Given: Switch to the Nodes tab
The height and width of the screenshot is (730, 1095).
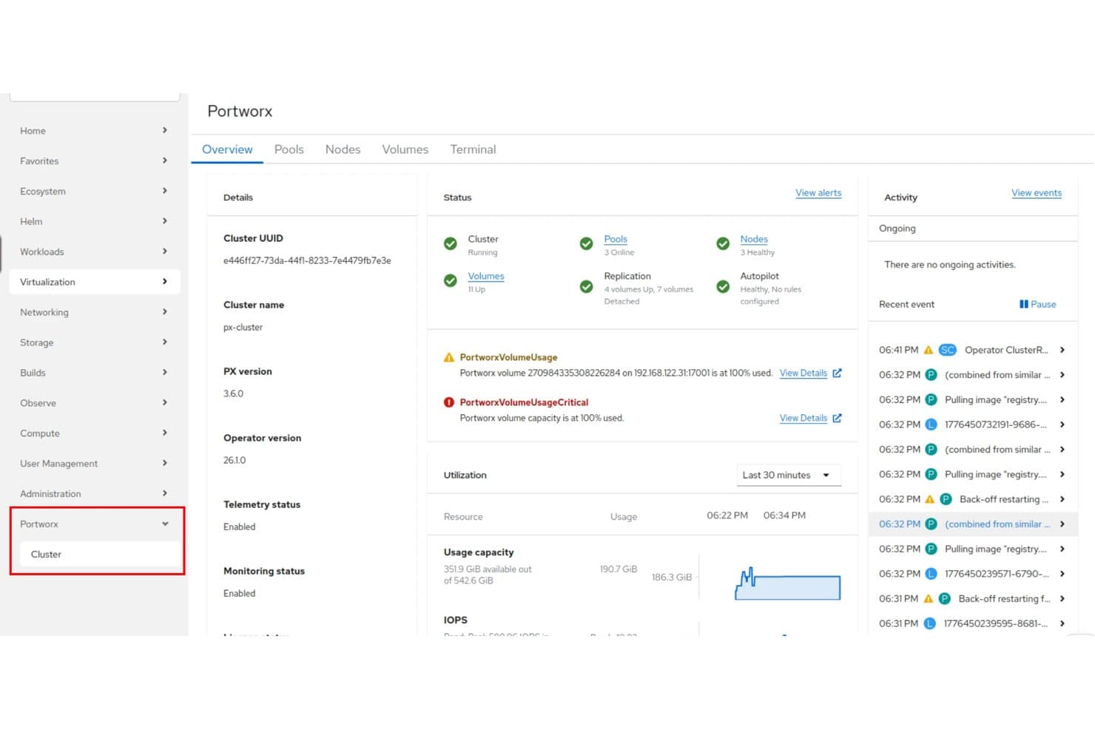Looking at the screenshot, I should (343, 149).
